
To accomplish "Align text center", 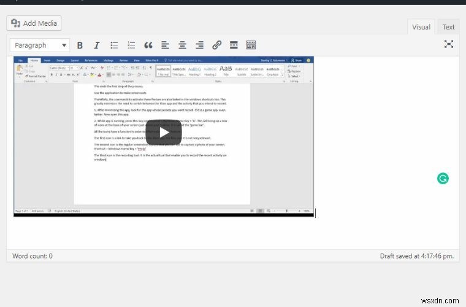I will 183,45.
